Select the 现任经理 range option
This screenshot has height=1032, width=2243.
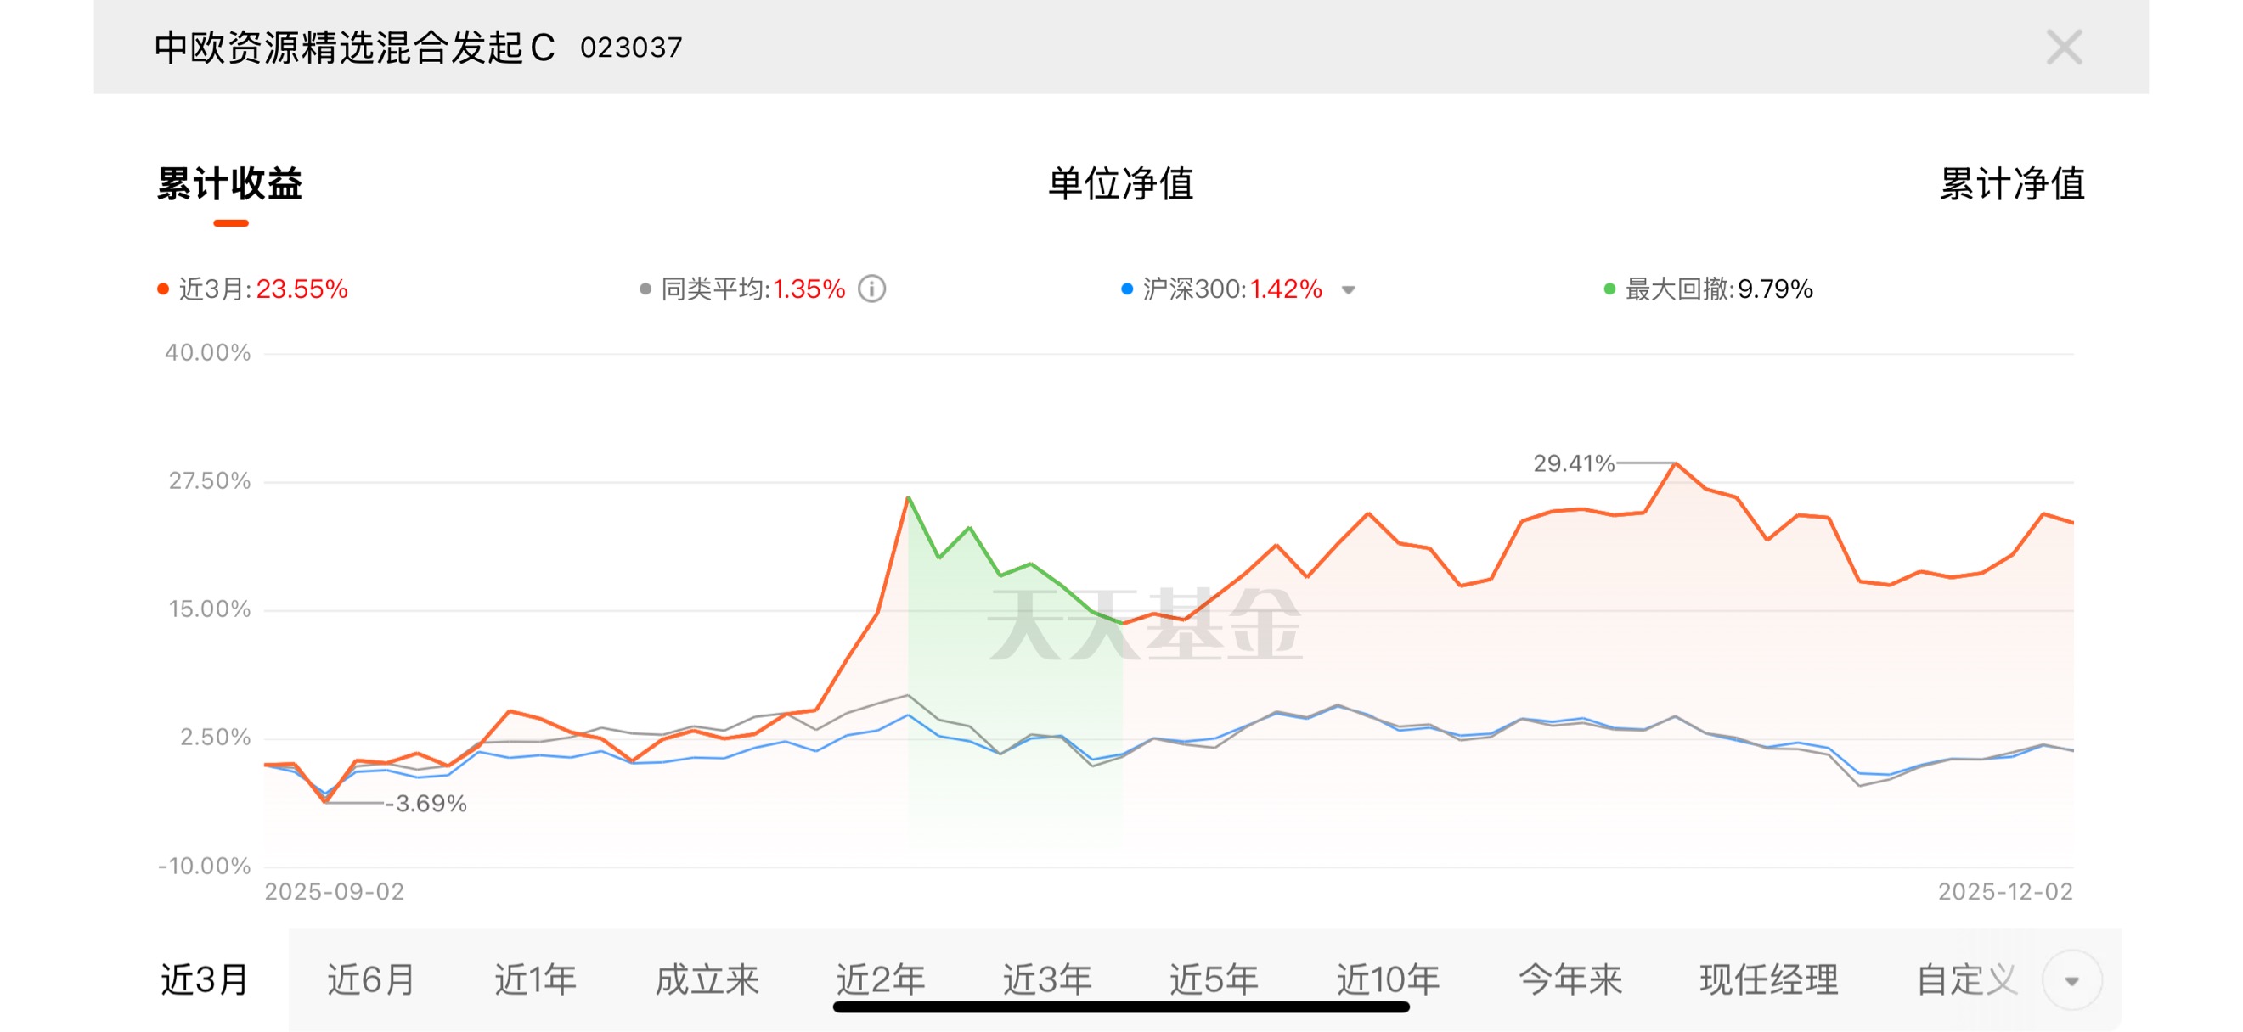[x=1768, y=979]
